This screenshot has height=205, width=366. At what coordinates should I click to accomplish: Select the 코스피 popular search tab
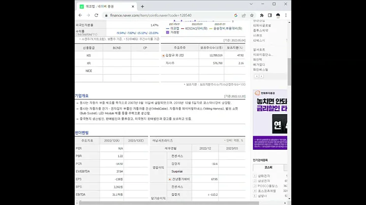pyautogui.click(x=268, y=167)
